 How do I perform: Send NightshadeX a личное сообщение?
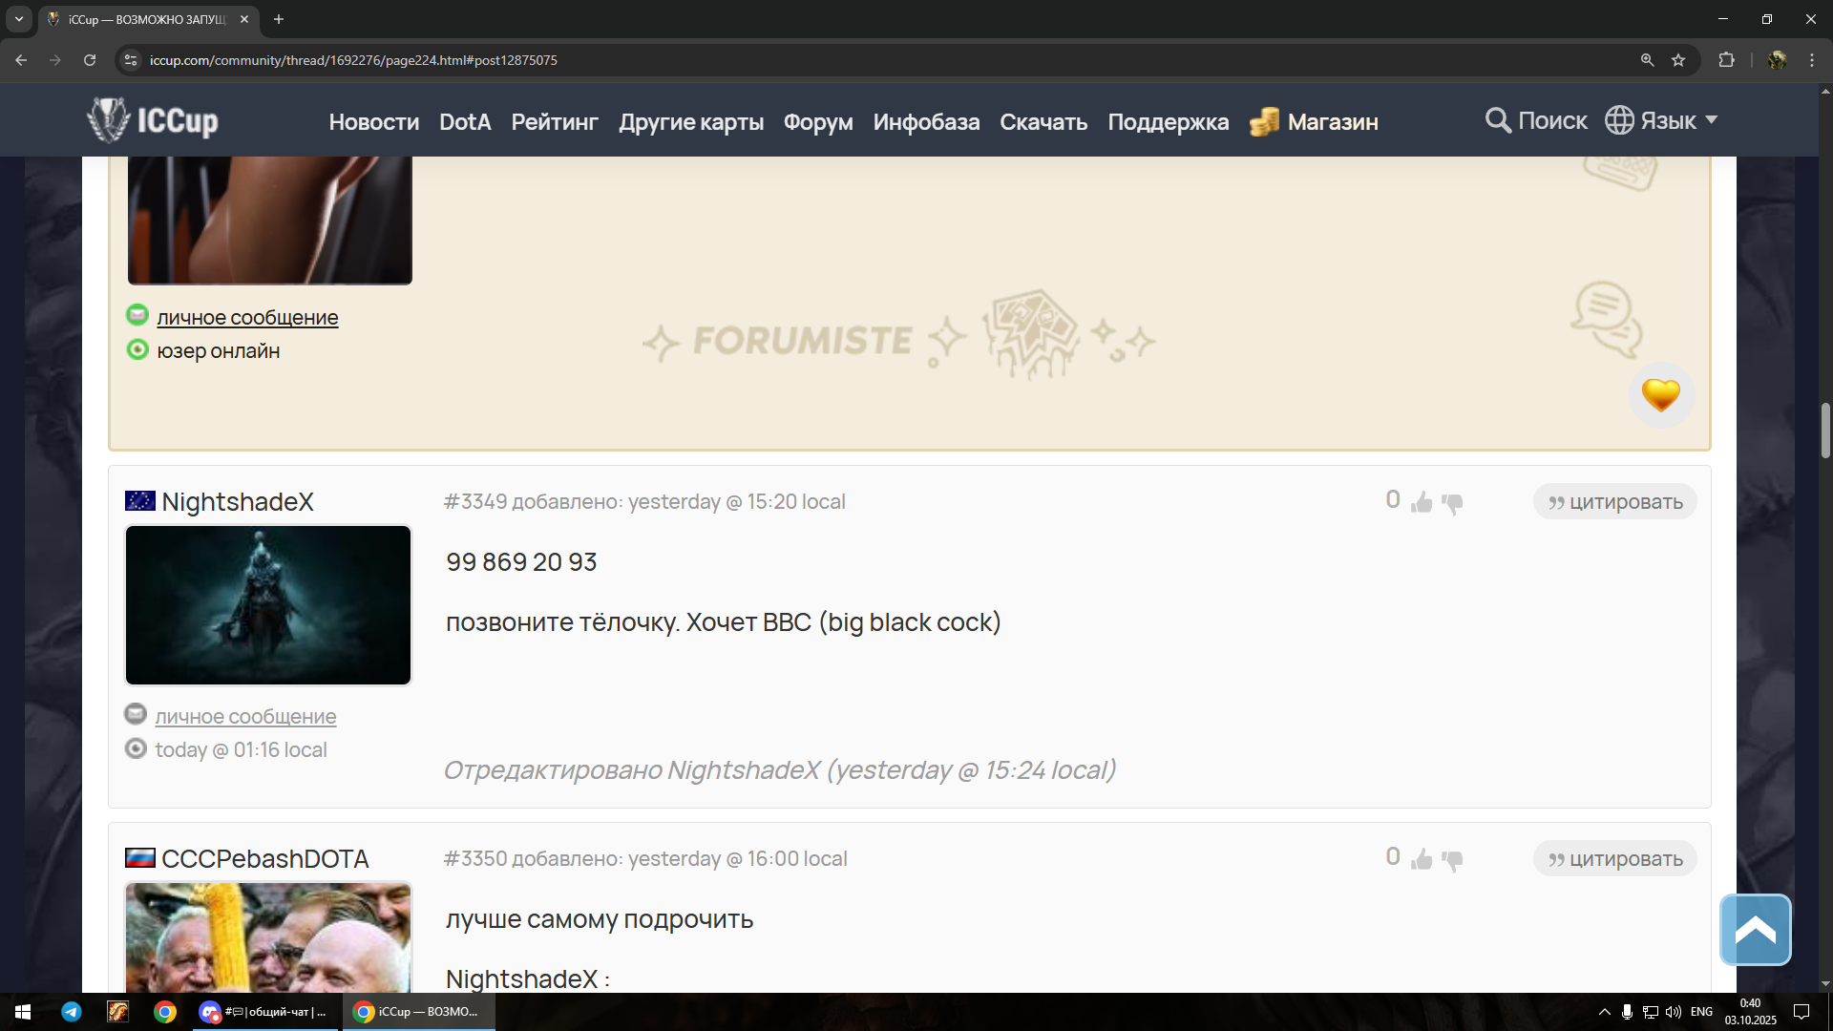(x=245, y=717)
